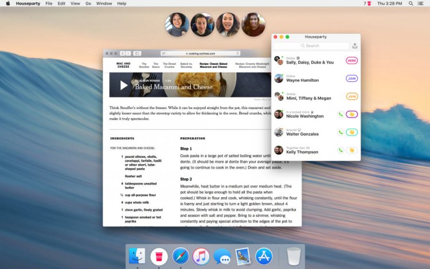Click the Houseparty search field
The height and width of the screenshot is (269, 430).
pos(311,46)
